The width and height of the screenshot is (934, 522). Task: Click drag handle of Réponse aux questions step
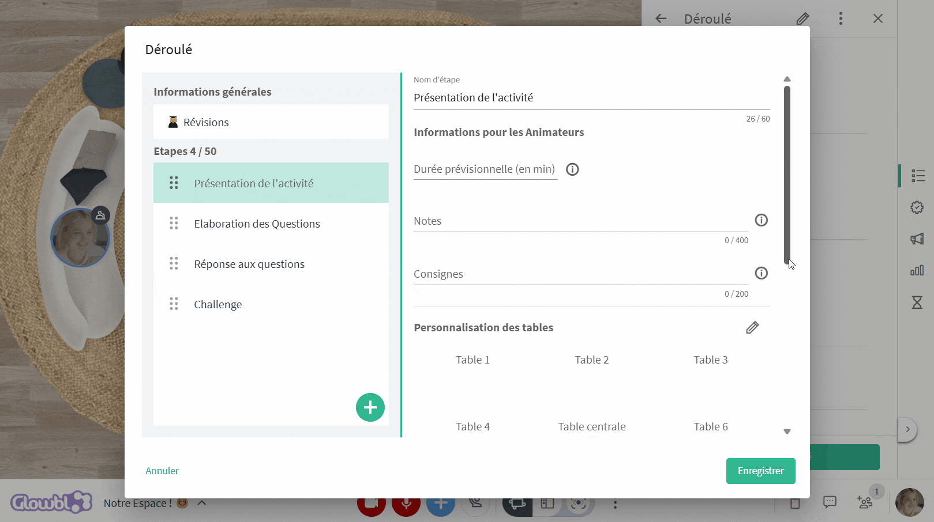(174, 263)
